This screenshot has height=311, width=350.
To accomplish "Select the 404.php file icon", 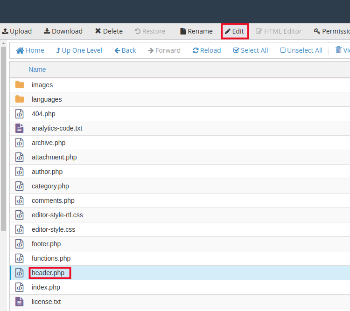I will tap(20, 114).
